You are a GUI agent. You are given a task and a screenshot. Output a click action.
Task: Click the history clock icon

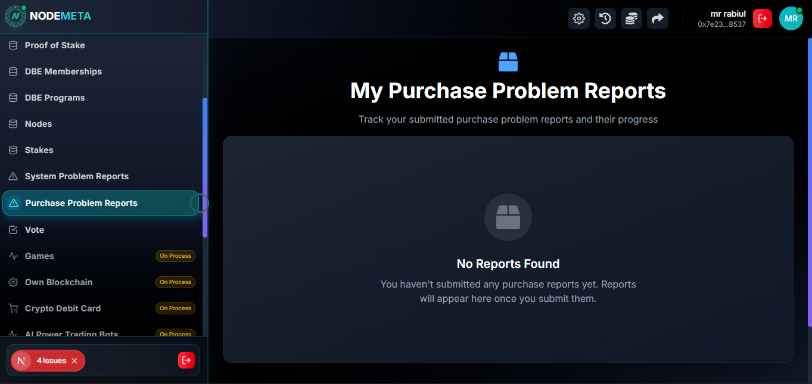605,18
